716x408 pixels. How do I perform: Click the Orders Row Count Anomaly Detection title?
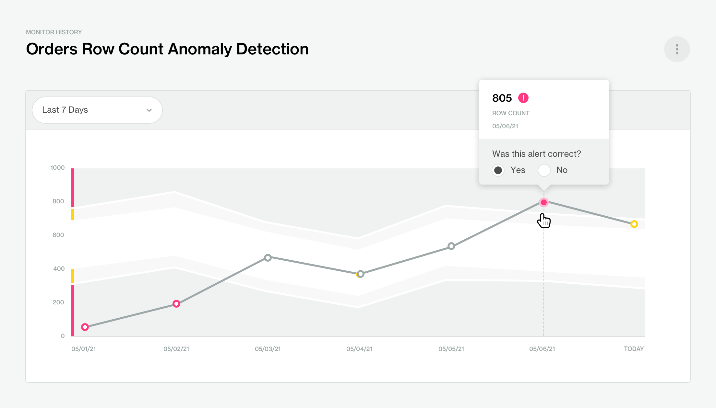point(167,49)
